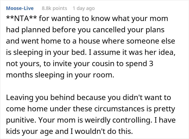Click the final line "kids your age"
Viewport: 189px width, 139px height.
[x=29, y=131]
